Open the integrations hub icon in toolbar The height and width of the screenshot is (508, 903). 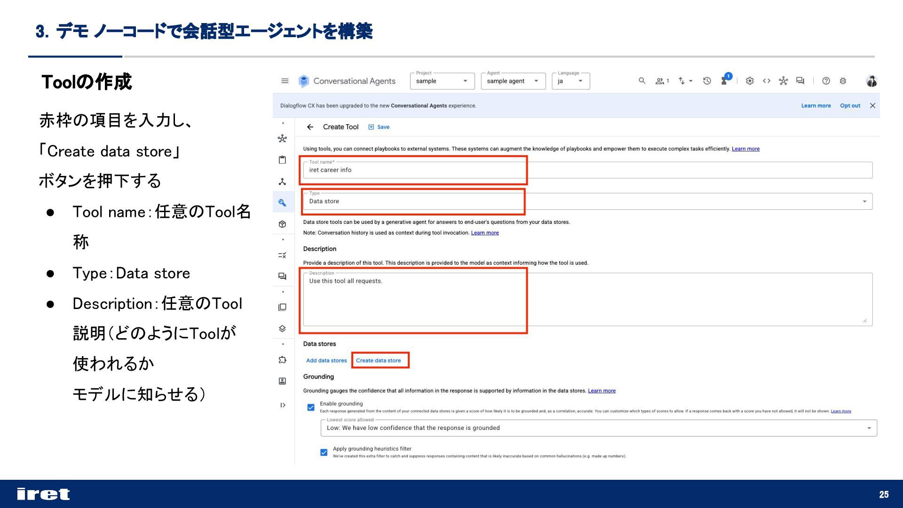click(x=783, y=81)
